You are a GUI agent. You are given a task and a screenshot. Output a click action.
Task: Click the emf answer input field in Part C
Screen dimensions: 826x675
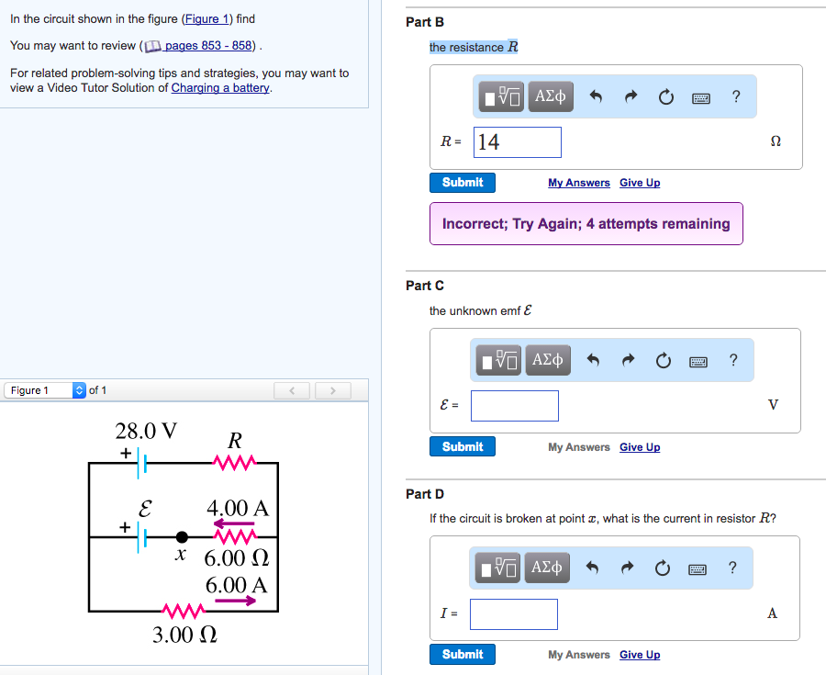(514, 405)
